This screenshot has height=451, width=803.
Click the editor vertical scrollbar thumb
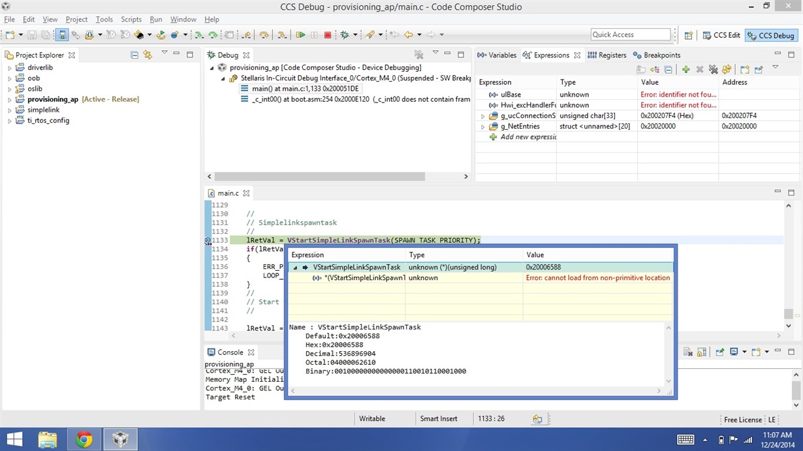point(788,314)
